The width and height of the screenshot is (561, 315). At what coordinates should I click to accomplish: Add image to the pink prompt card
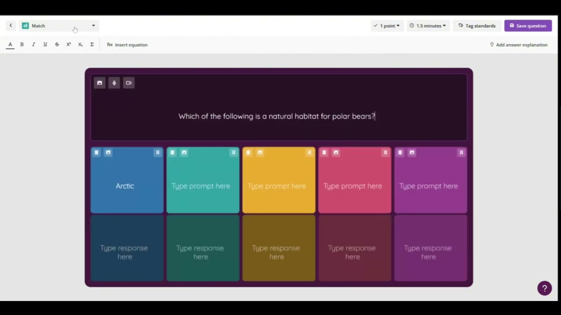tap(336, 152)
